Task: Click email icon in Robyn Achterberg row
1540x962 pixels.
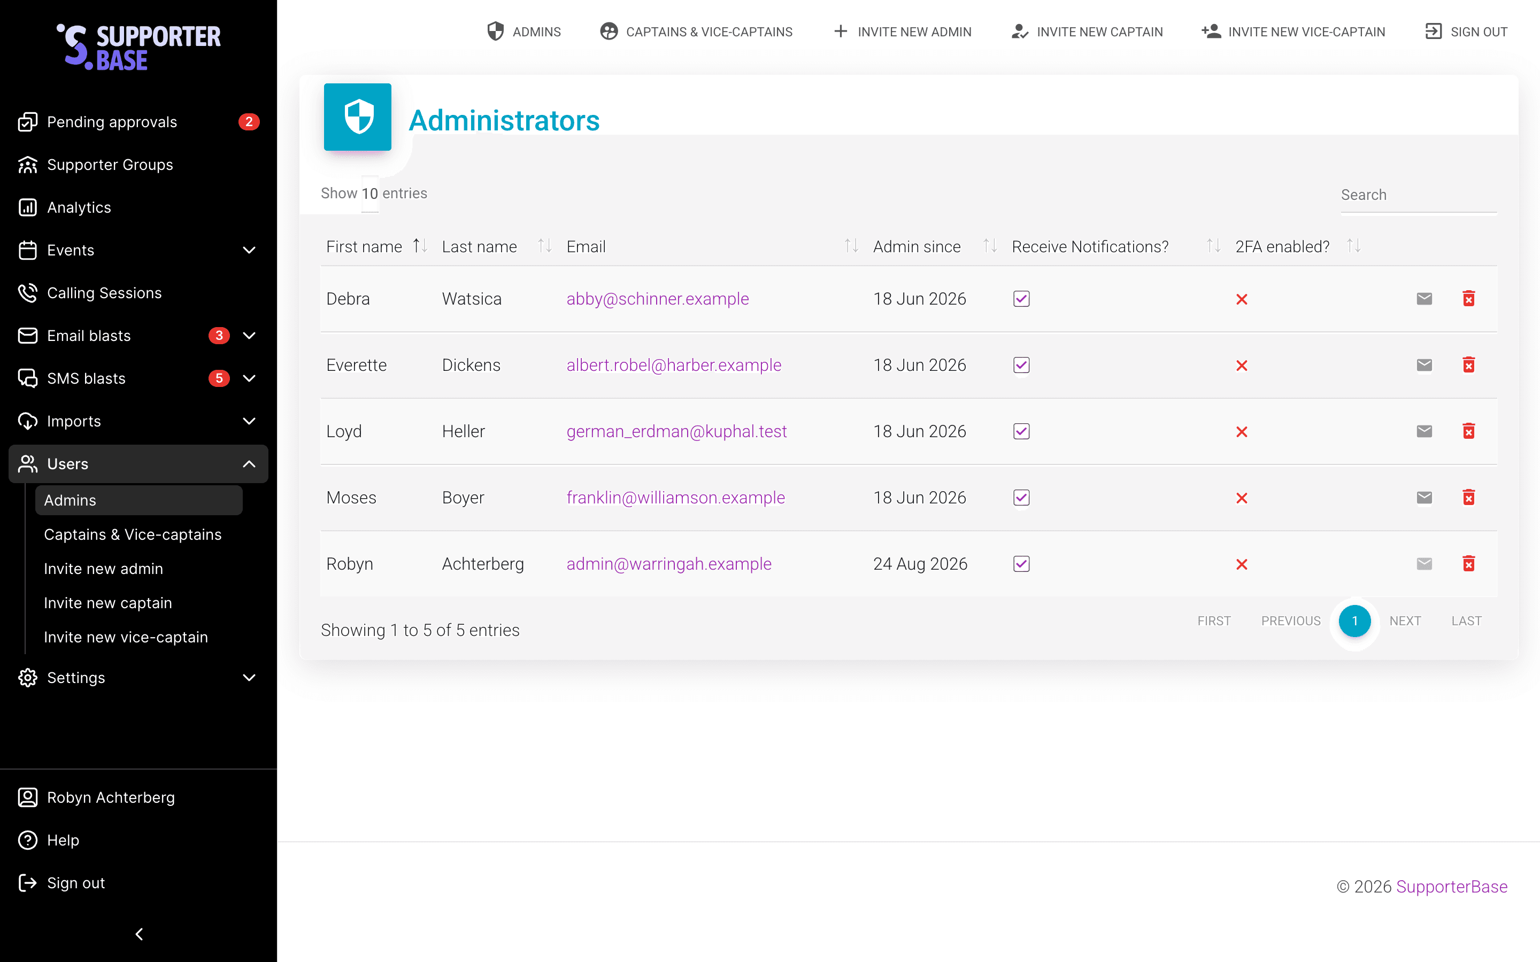Action: 1424,564
